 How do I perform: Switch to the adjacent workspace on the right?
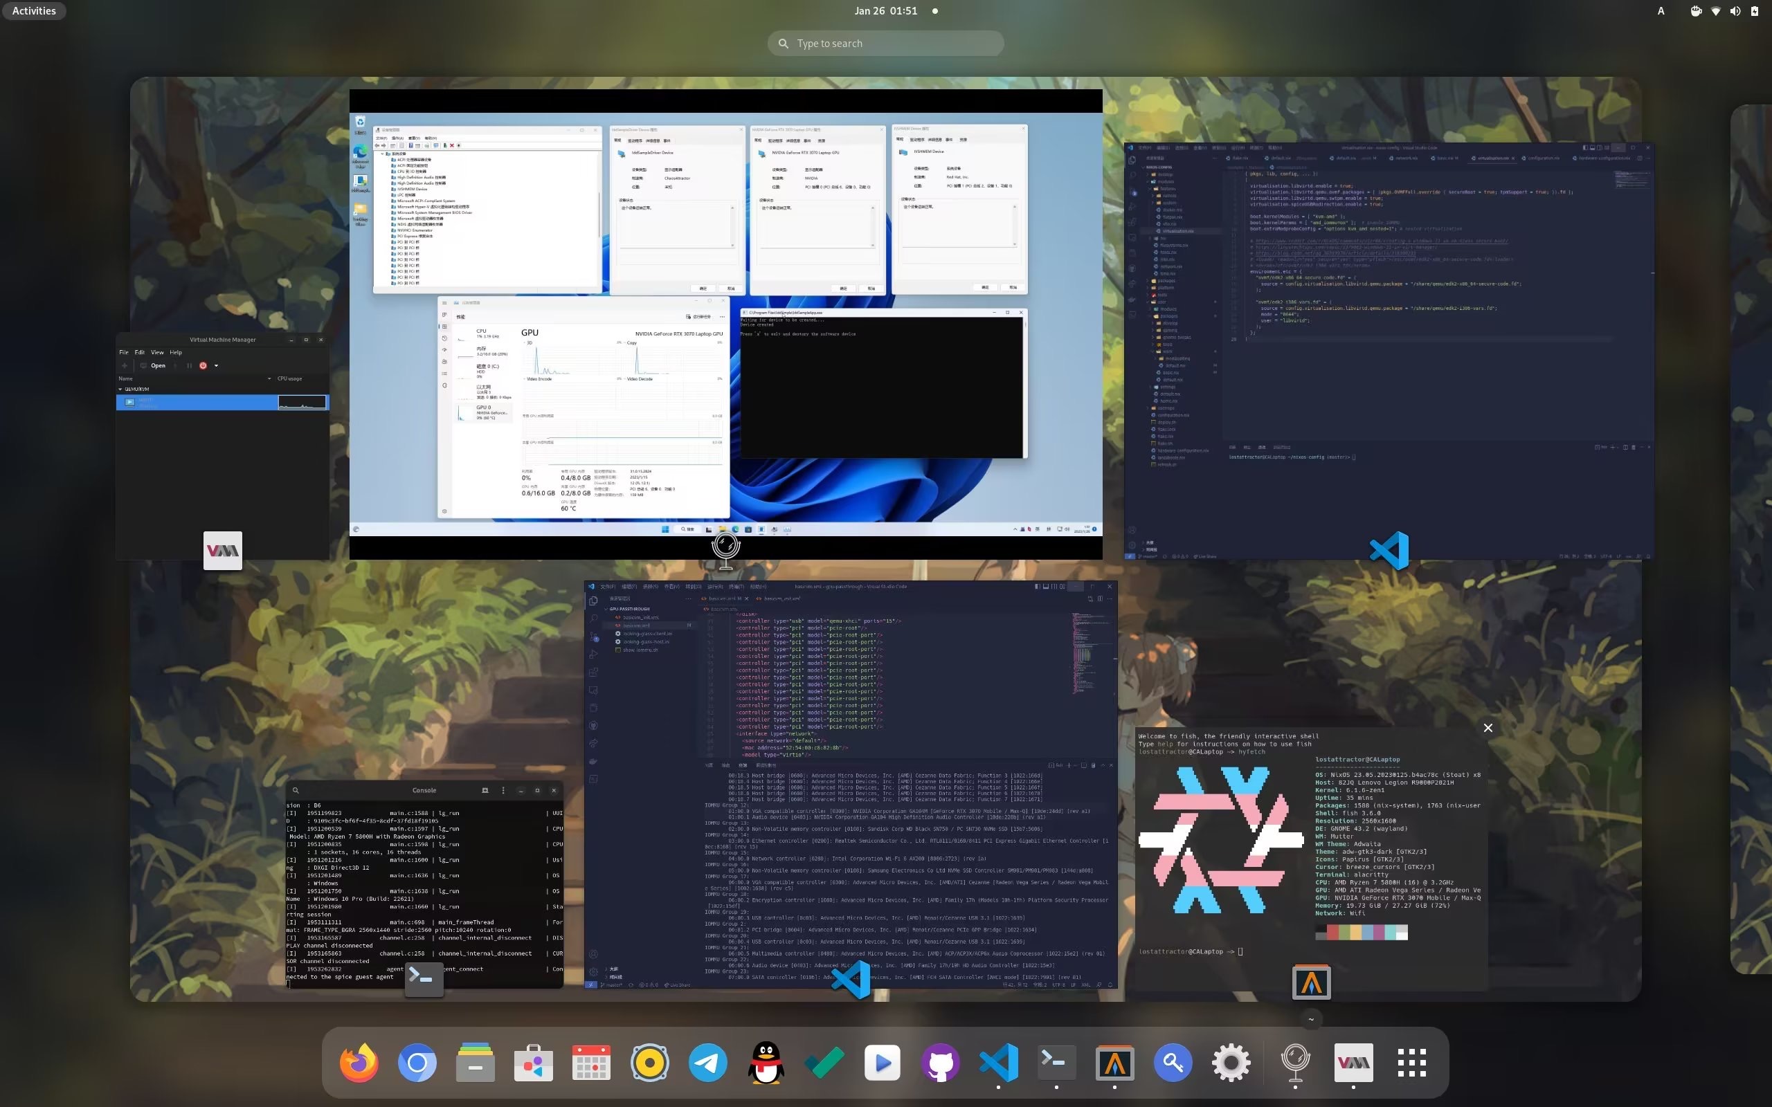pos(1751,540)
